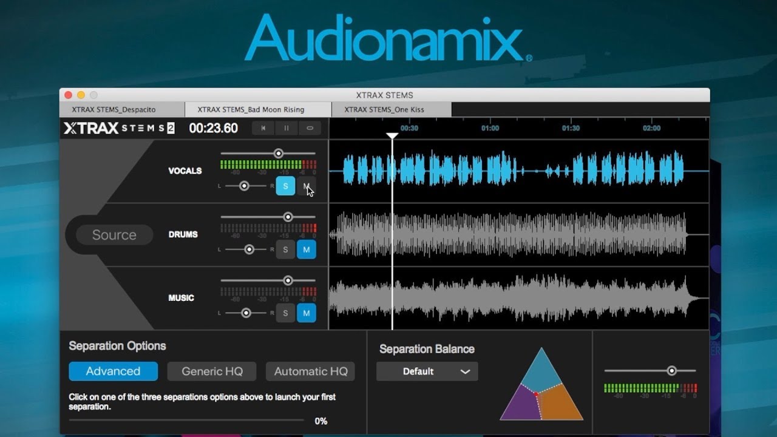Click the DRUMS pan slider knob
The image size is (777, 437).
(249, 249)
